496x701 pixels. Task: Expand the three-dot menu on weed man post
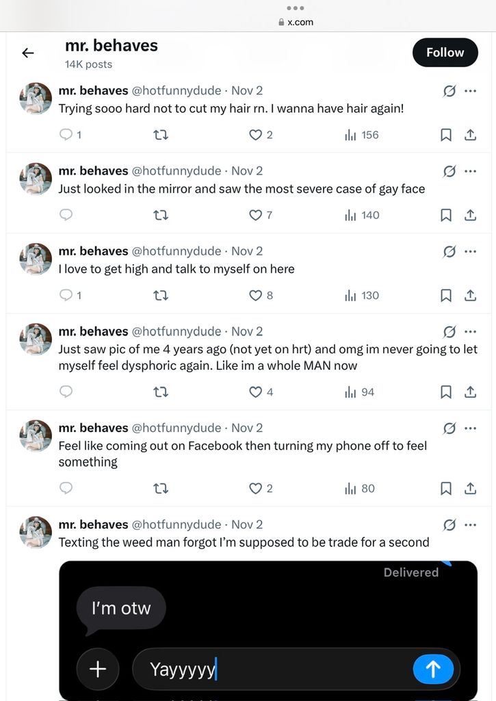tap(471, 525)
